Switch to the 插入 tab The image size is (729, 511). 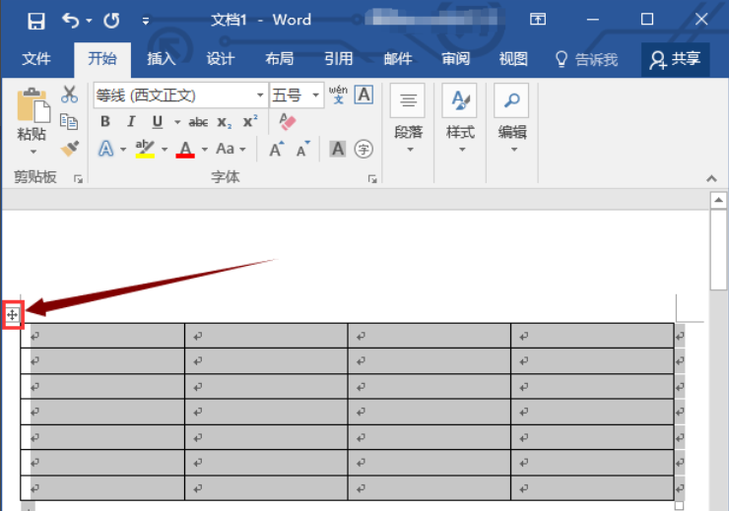point(161,59)
